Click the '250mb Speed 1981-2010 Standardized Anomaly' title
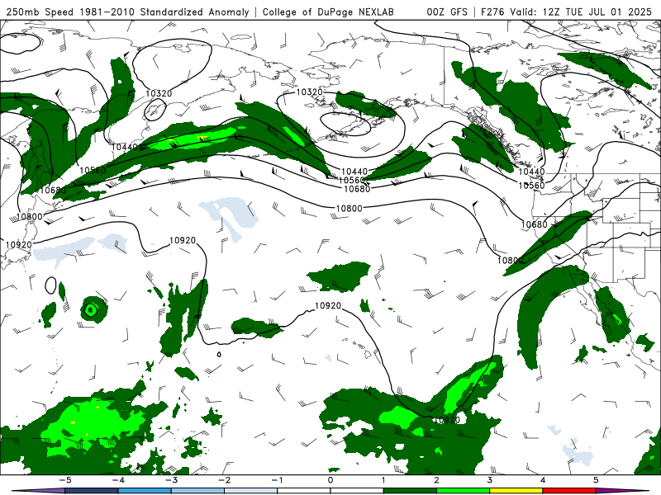 tap(127, 12)
